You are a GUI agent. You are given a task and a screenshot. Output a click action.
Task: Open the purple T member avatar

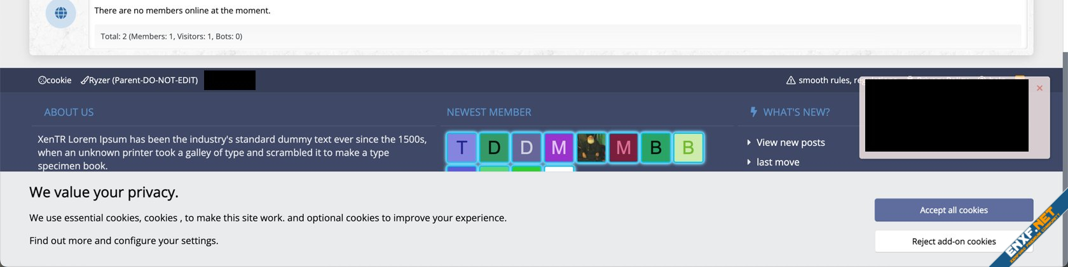pyautogui.click(x=462, y=148)
